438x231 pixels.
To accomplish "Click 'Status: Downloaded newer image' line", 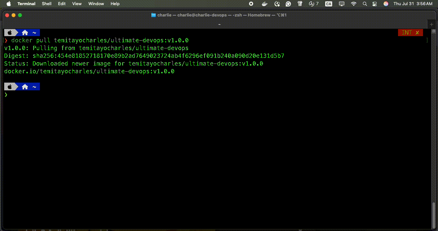I will coord(134,64).
